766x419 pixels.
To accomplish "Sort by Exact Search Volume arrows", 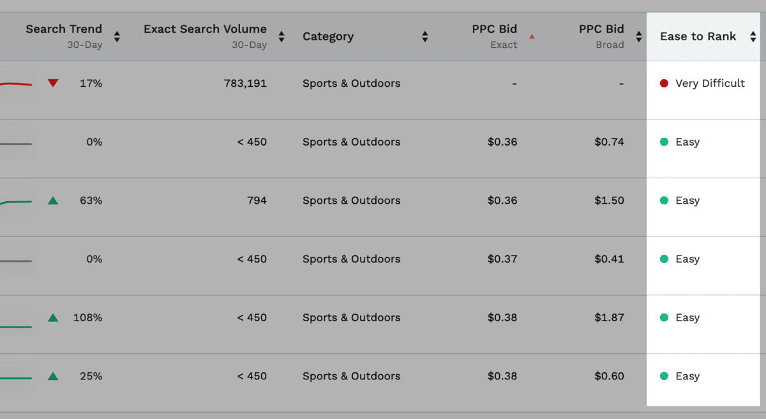I will [x=282, y=36].
